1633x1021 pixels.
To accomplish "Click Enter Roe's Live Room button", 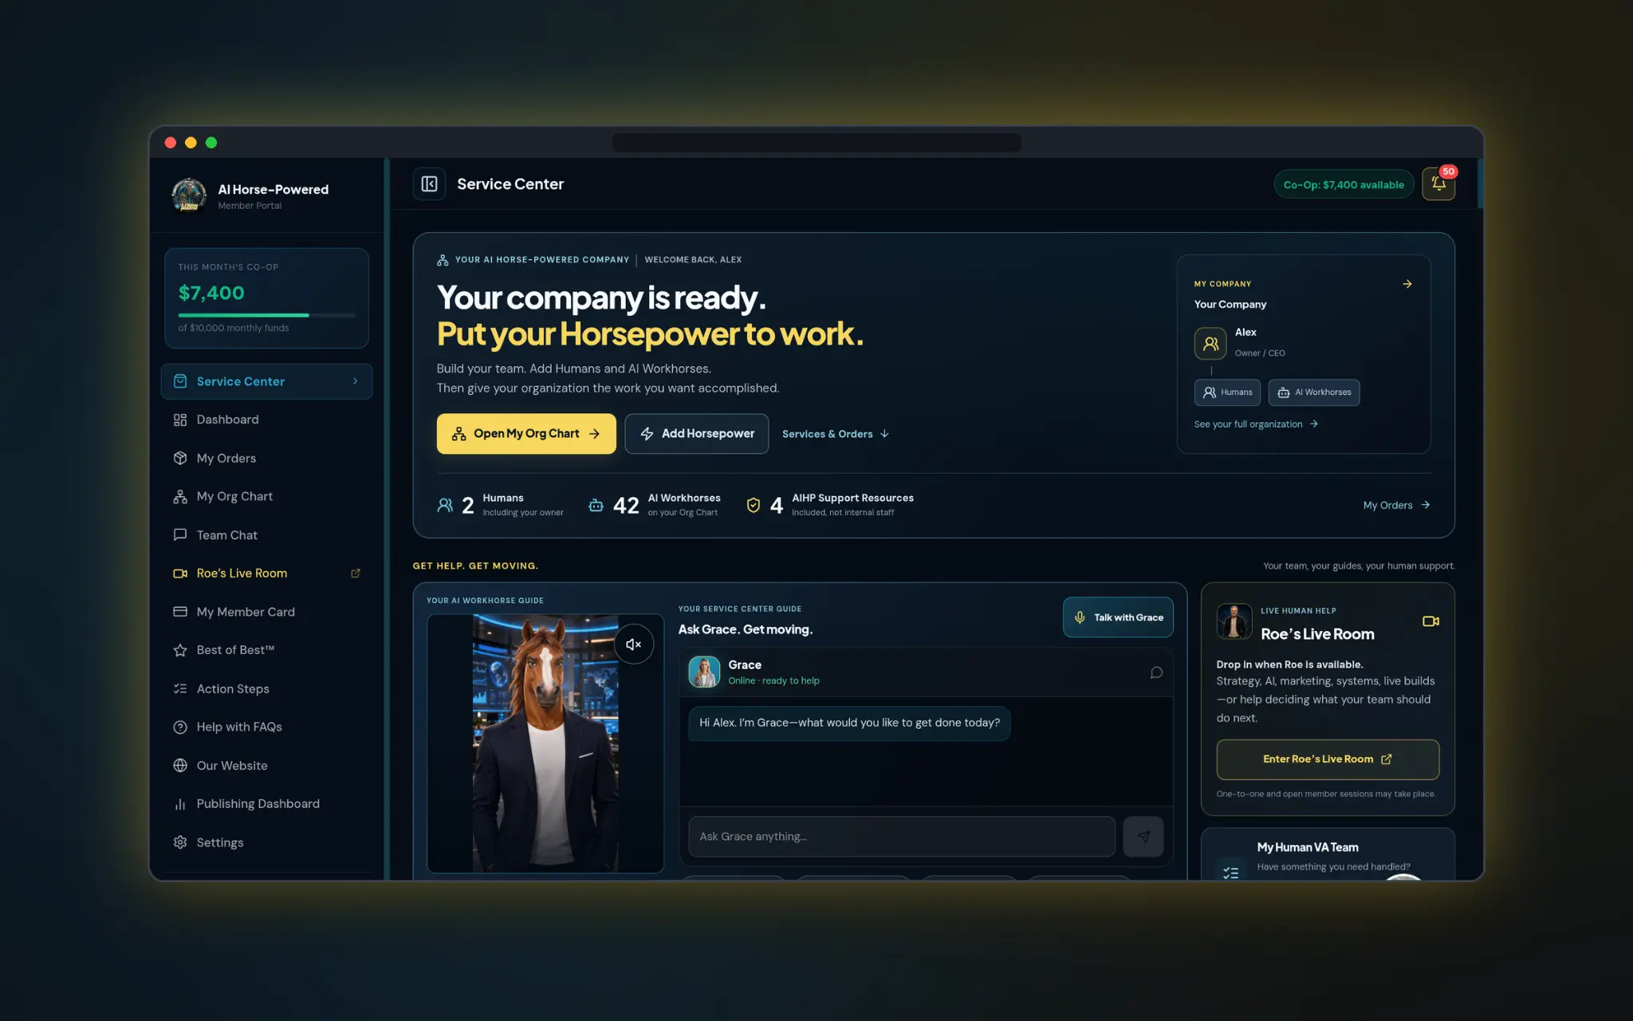I will 1328,759.
